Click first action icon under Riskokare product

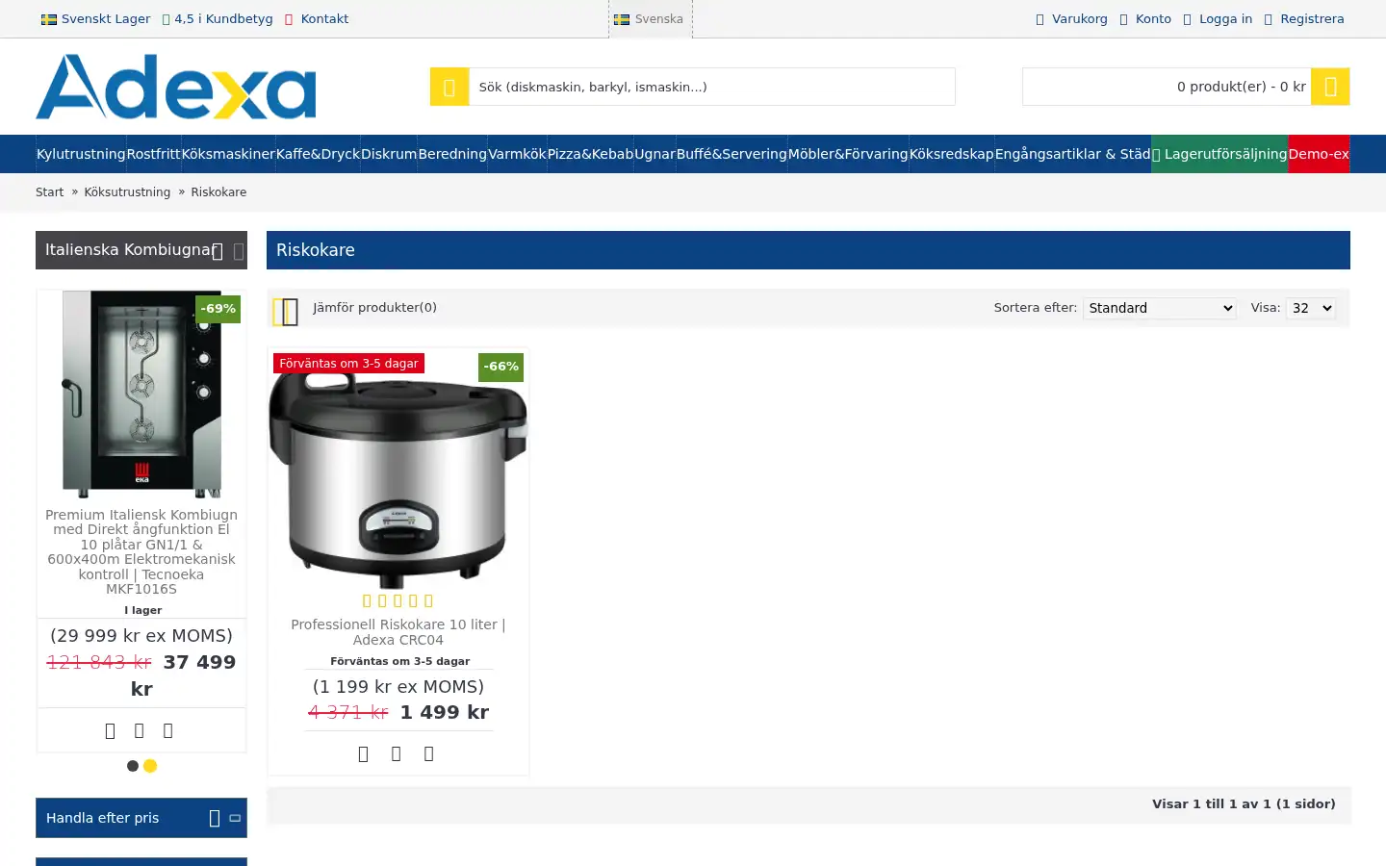click(364, 754)
